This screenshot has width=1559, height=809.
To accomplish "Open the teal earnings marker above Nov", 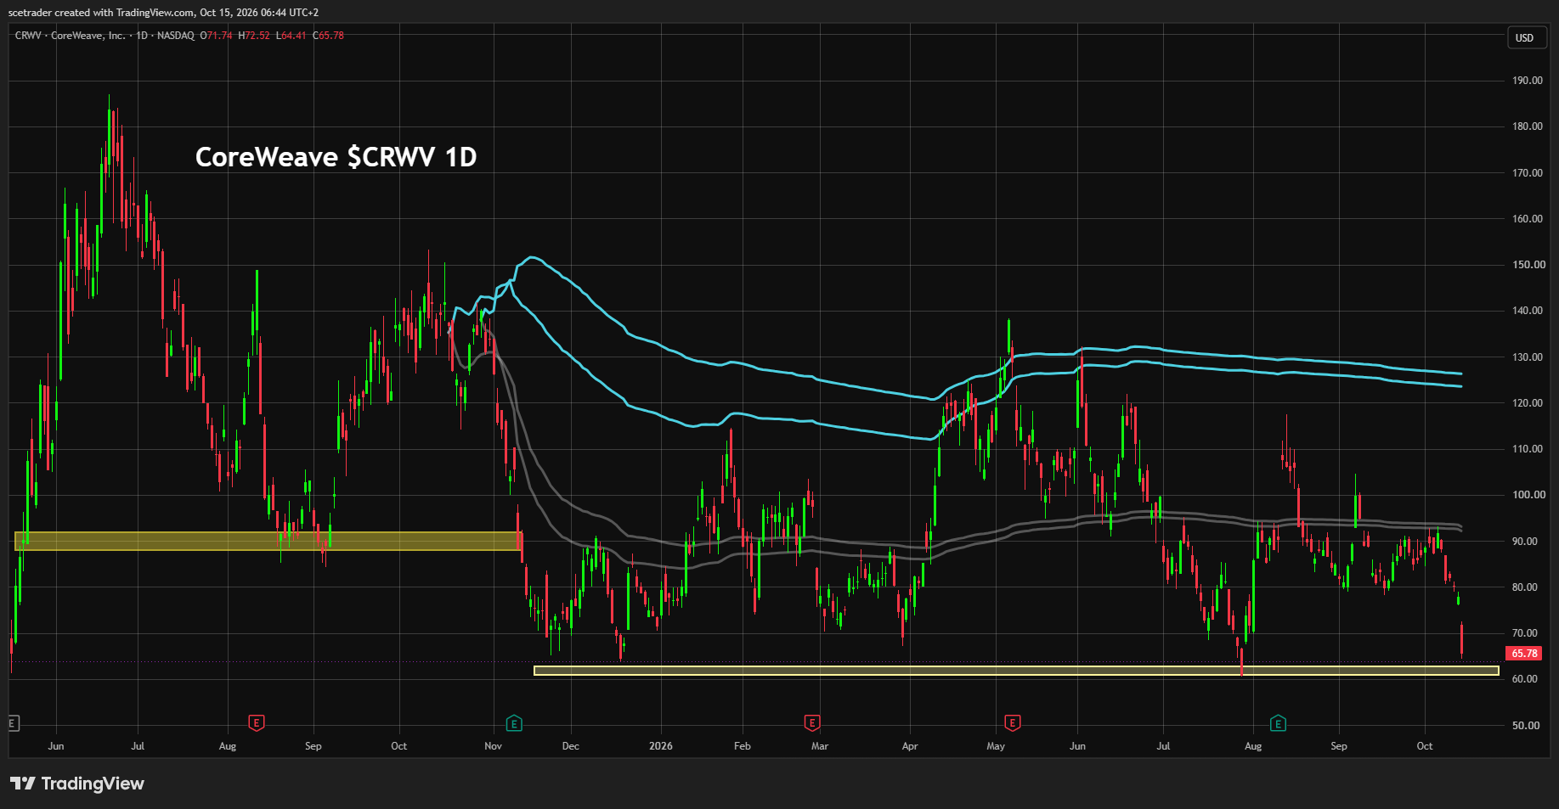I will point(514,723).
